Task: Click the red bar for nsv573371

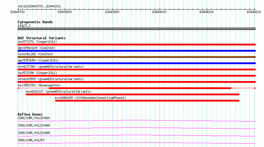Action: click(136, 45)
